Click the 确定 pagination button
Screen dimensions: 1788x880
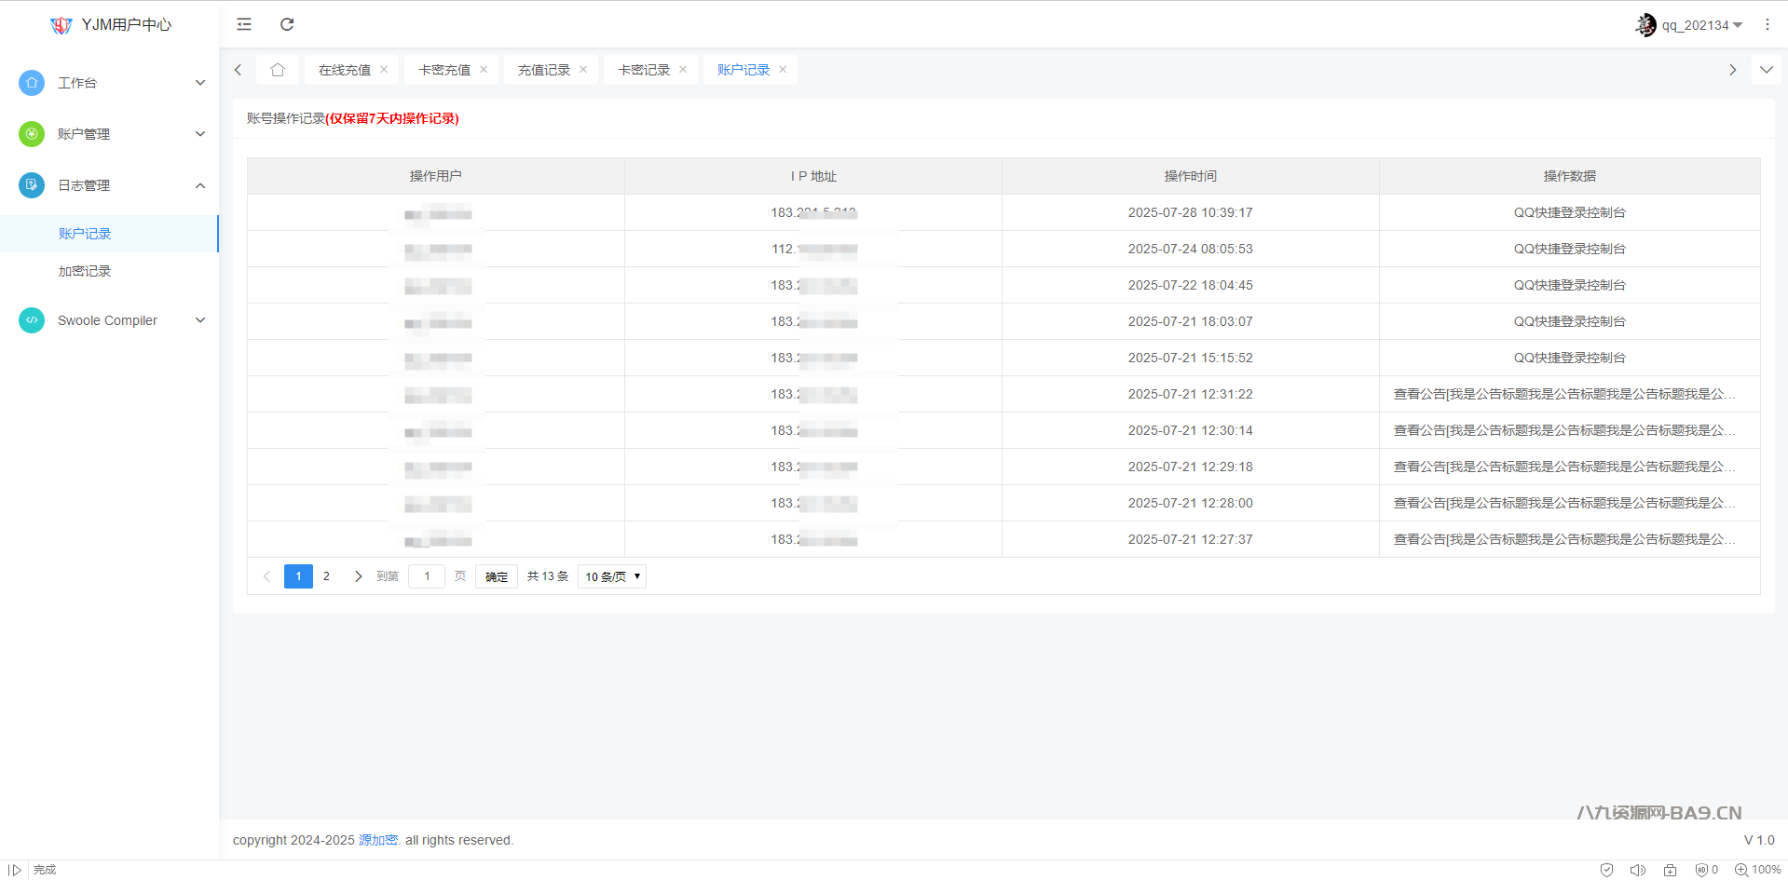496,576
